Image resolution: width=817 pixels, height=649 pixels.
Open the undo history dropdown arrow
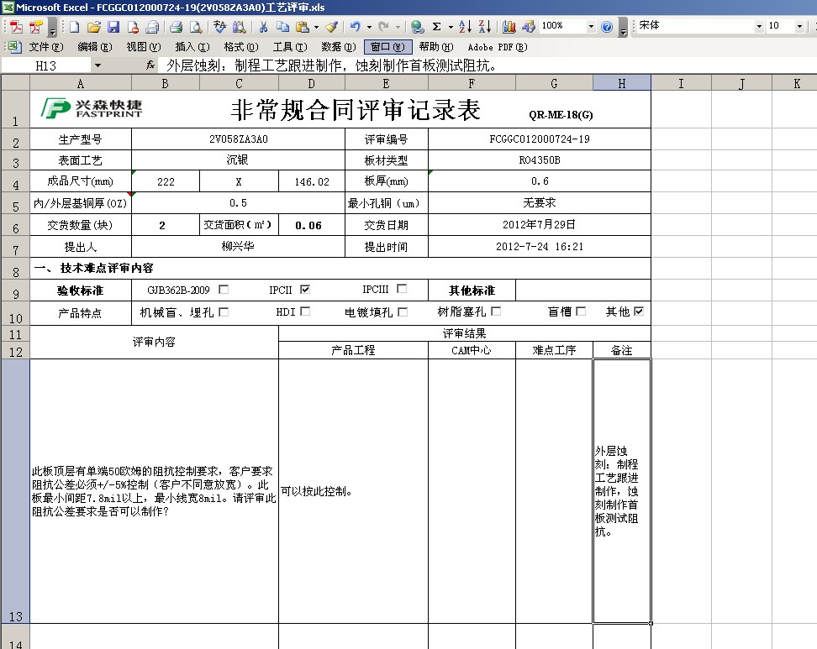click(369, 27)
